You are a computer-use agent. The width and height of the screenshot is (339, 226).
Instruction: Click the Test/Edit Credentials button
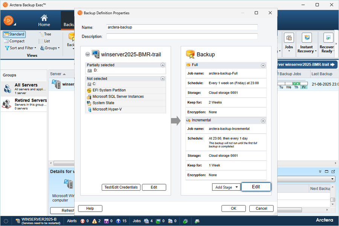121,187
